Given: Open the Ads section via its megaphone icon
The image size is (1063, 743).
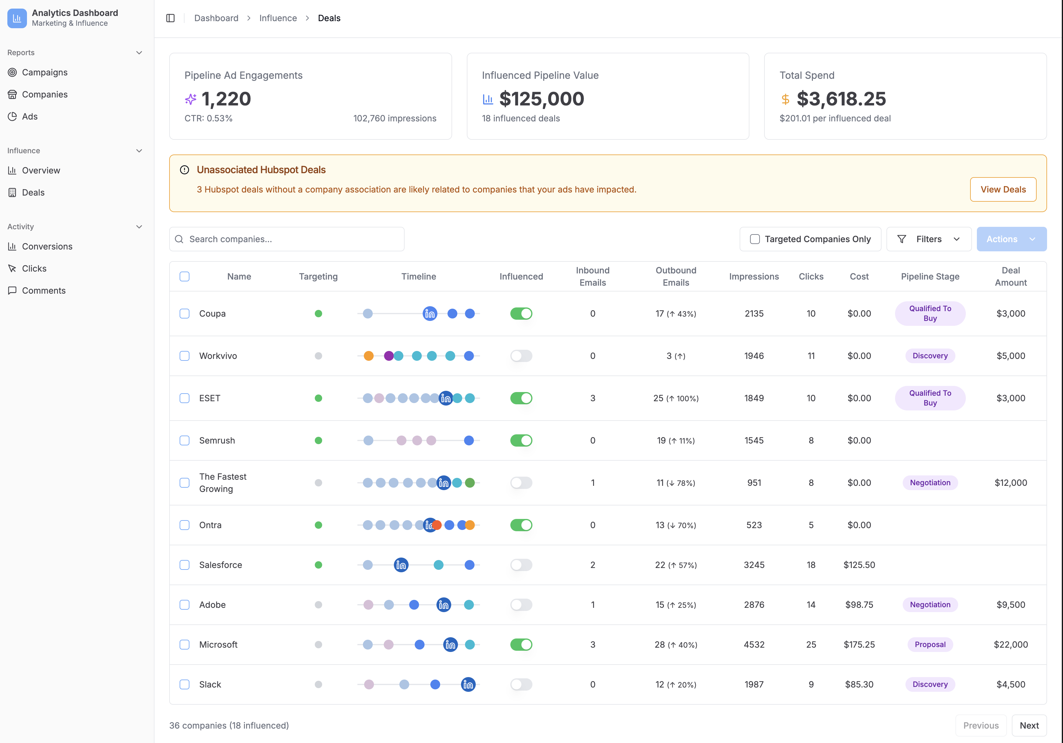Looking at the screenshot, I should (13, 116).
